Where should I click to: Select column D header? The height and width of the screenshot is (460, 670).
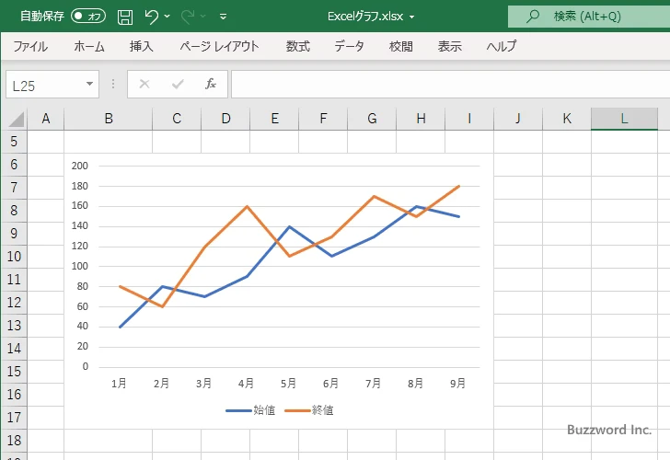pos(225,119)
